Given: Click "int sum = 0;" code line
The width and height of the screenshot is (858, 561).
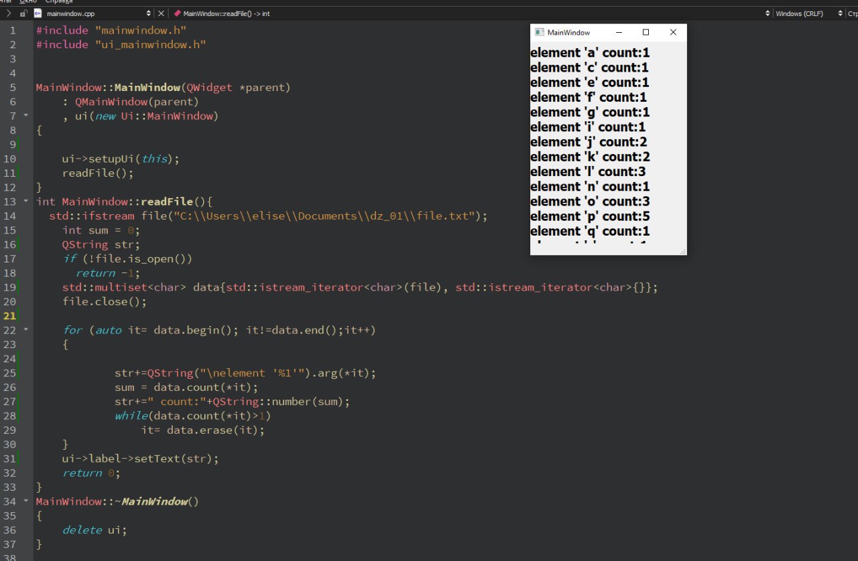Looking at the screenshot, I should [101, 230].
